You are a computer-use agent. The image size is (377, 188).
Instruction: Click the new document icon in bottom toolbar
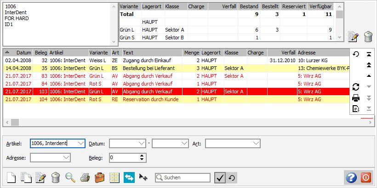click(11, 177)
